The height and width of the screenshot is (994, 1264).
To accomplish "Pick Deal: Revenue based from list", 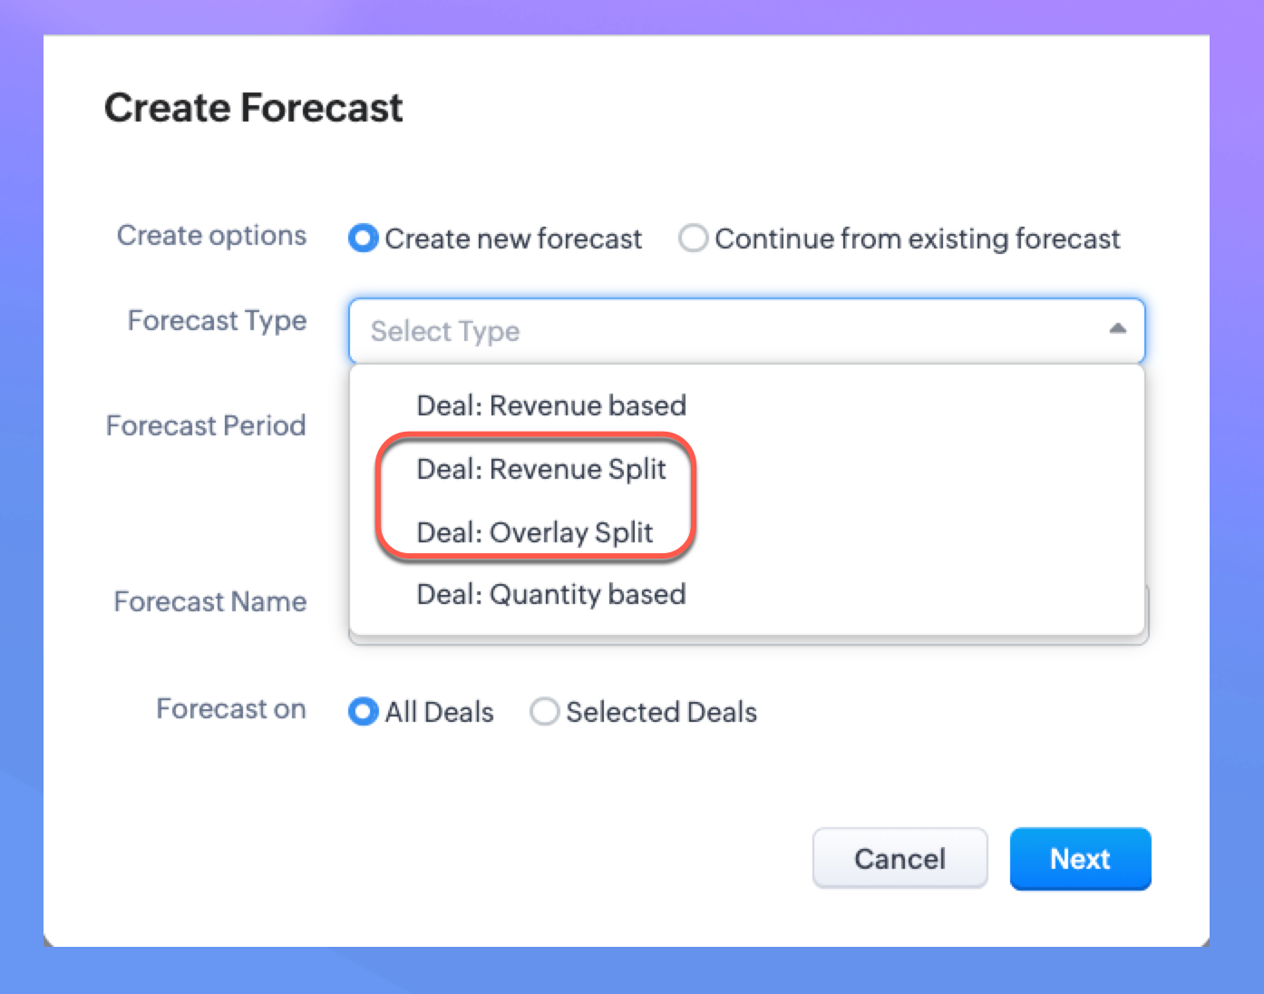I will [550, 405].
